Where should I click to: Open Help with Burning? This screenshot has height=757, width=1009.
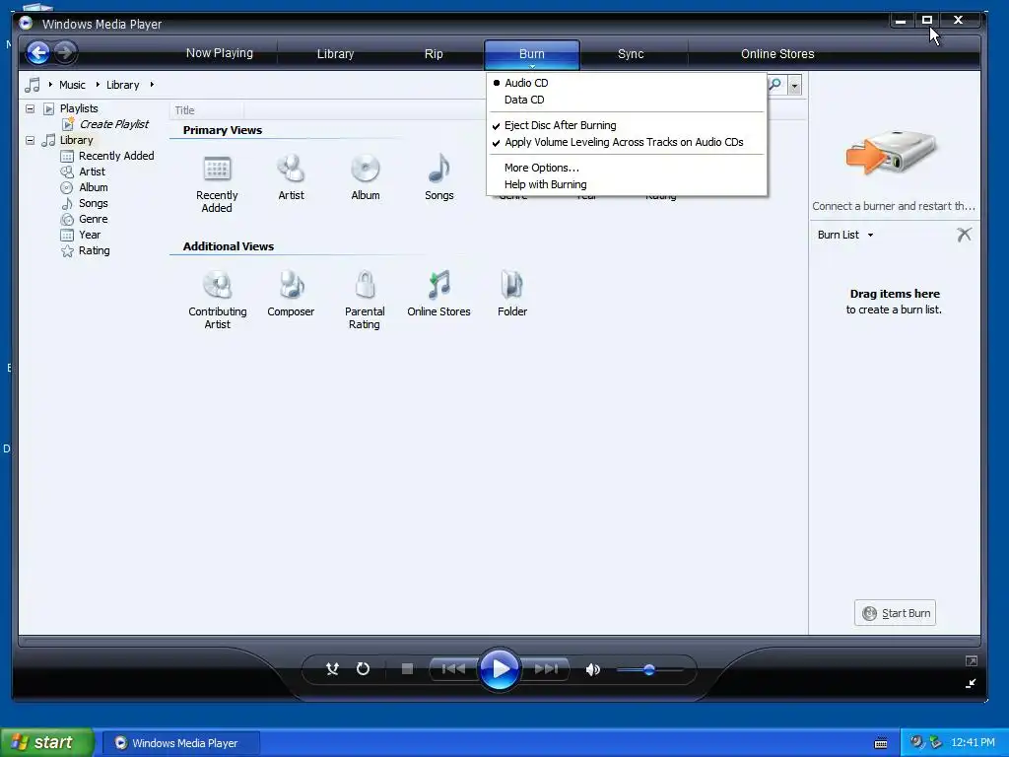[x=545, y=184]
